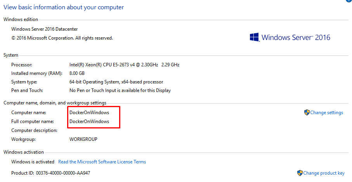Viewport: 352px width, 182px height.
Task: Click the Pen and Touch availability text
Action: 120,90
